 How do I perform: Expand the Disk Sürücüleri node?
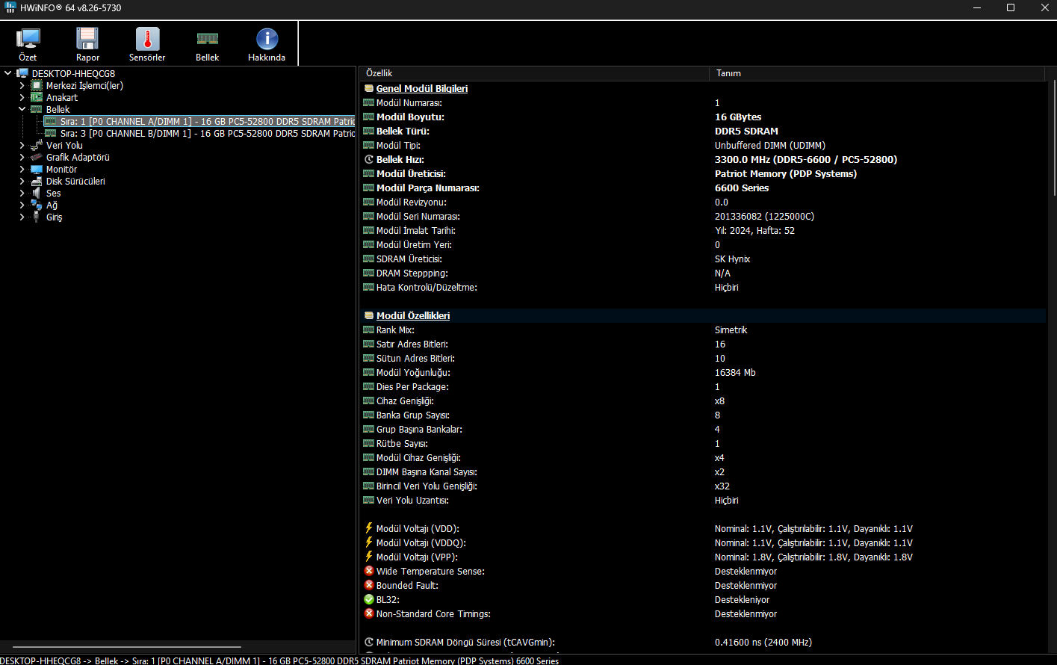(x=22, y=181)
